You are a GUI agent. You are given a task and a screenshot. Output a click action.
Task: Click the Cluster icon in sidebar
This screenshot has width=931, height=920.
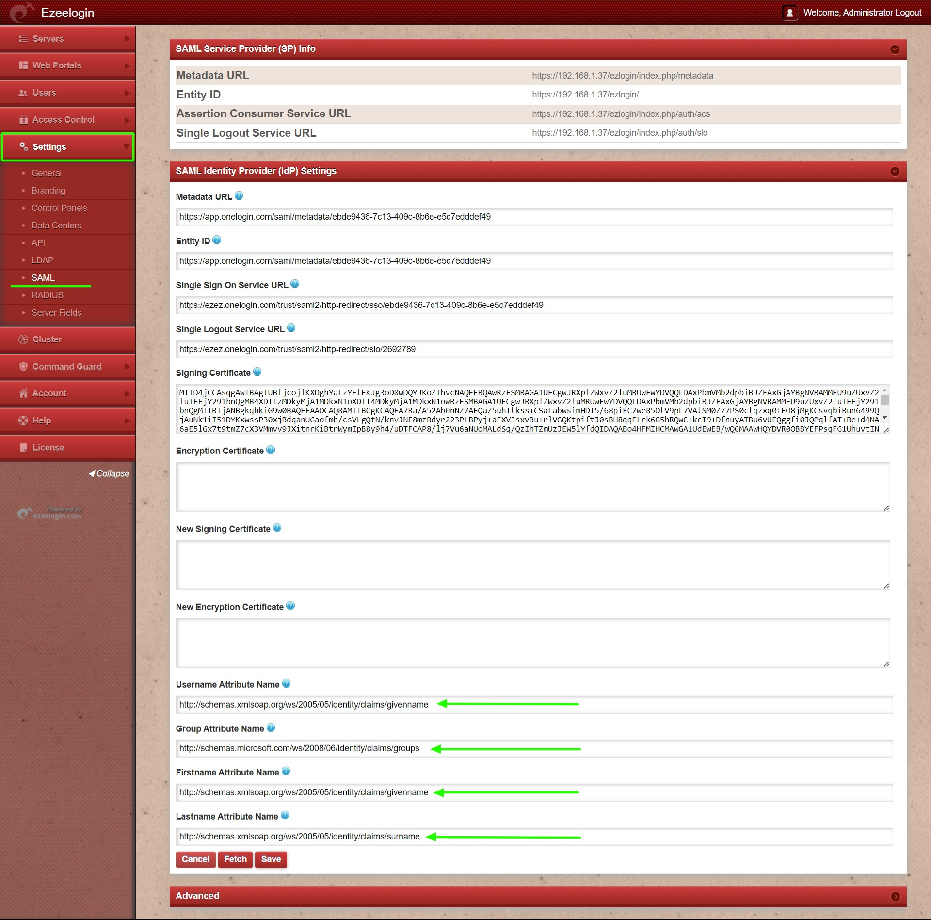23,339
